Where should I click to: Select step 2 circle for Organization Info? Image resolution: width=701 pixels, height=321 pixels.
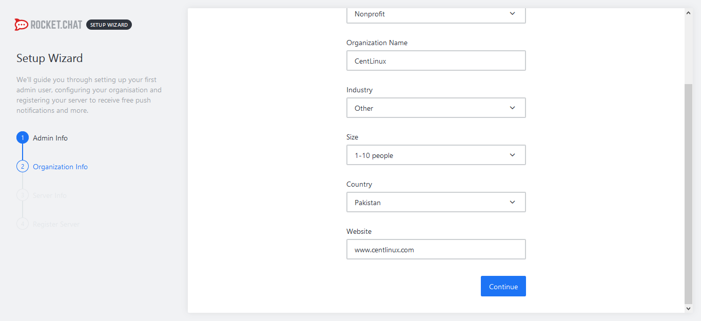click(x=23, y=167)
